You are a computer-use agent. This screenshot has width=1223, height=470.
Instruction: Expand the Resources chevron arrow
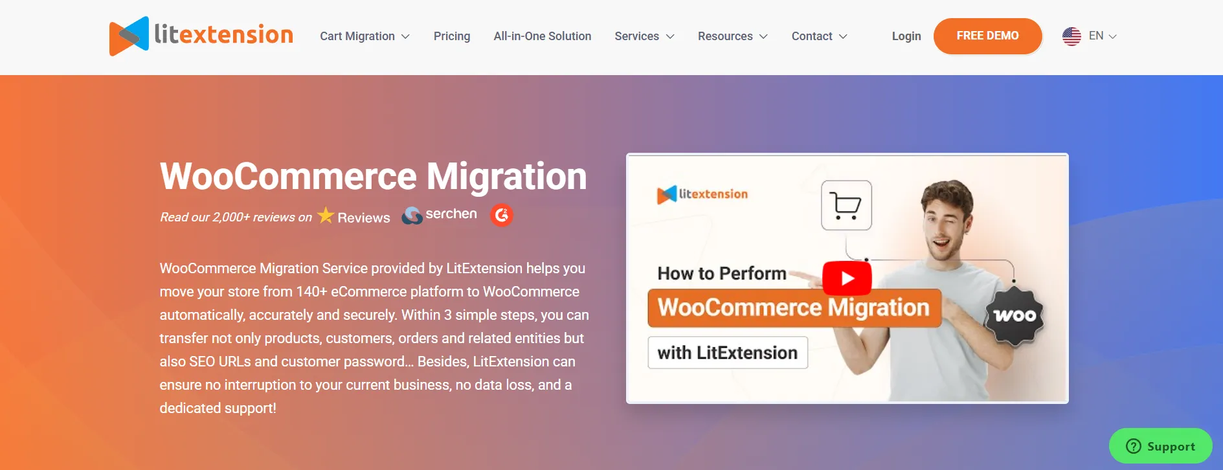763,36
